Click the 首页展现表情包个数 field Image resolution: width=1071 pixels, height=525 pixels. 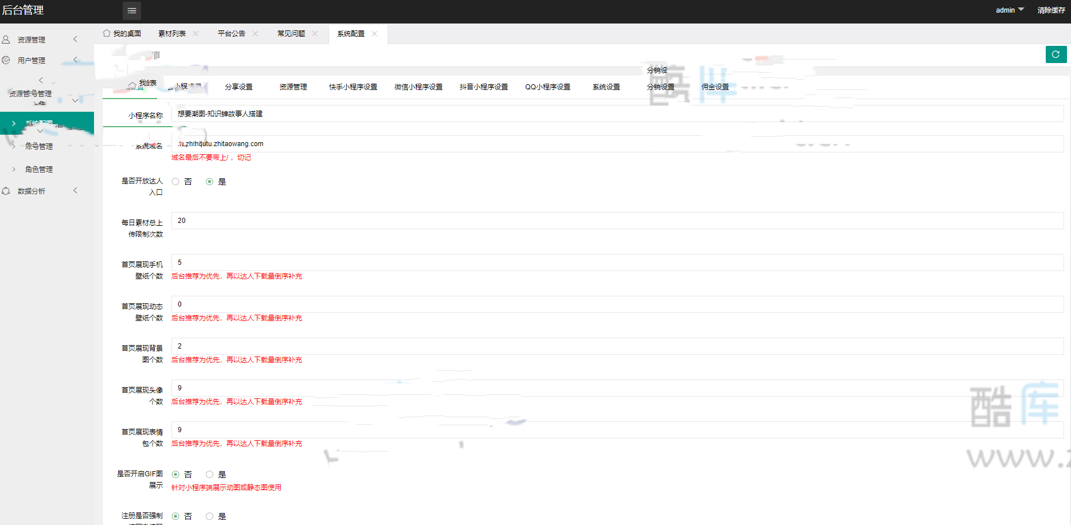pos(617,430)
